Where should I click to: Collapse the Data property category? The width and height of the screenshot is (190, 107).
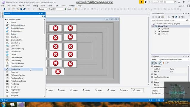tap(152, 74)
